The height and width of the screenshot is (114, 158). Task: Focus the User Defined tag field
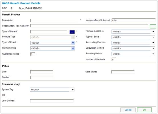click(52, 101)
